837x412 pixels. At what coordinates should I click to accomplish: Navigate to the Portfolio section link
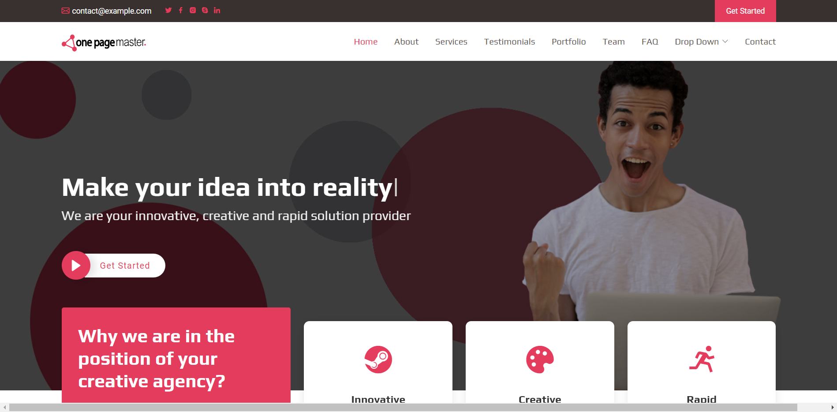pos(568,41)
